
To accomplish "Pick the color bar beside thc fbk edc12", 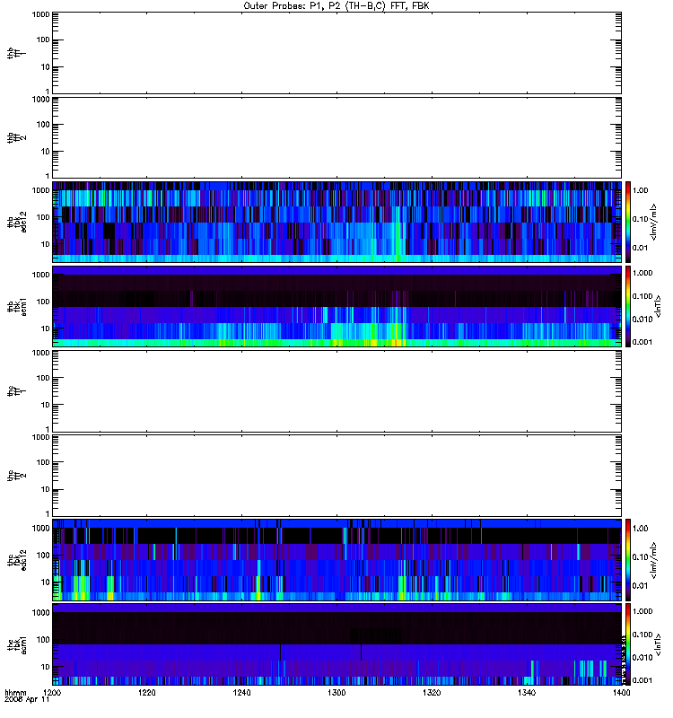I will 628,560.
